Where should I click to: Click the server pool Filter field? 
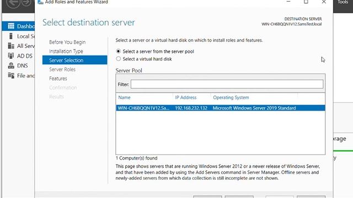click(227, 84)
